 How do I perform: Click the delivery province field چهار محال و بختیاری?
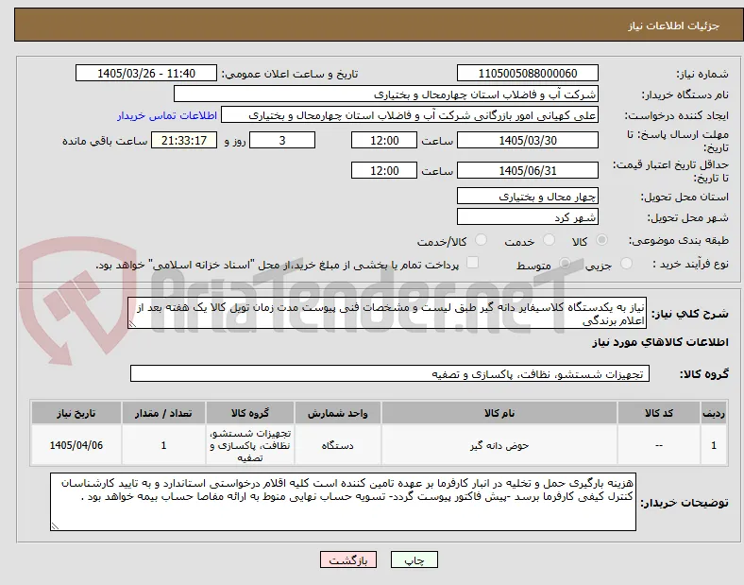(528, 196)
